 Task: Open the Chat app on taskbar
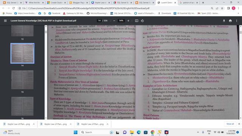125,132
